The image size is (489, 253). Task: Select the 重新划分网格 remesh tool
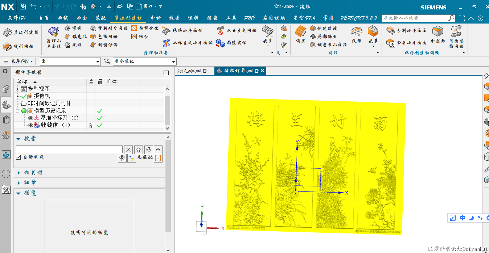click(109, 28)
